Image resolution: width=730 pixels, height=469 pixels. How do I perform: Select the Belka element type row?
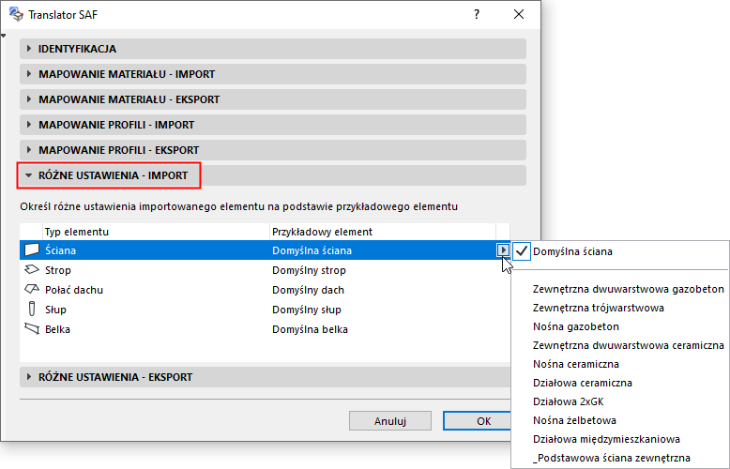coord(265,329)
